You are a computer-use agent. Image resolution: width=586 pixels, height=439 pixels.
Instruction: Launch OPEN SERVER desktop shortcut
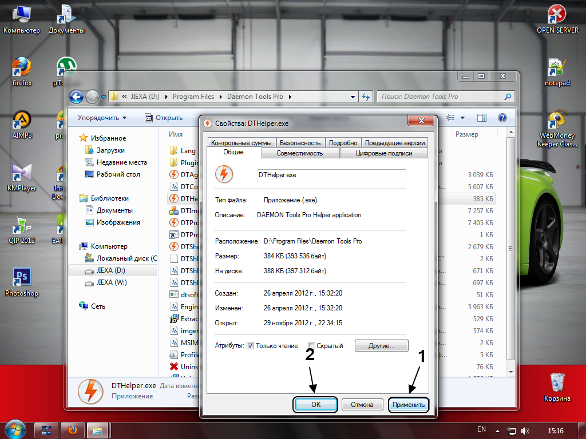coord(557,19)
